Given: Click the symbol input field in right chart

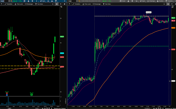Looking at the screenshot, I should click(72, 1).
